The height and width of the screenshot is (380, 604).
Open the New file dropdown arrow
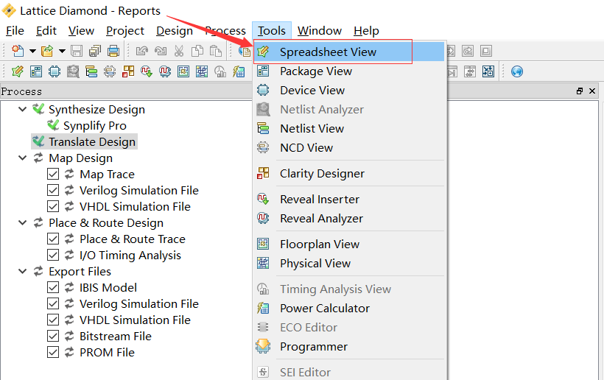click(32, 51)
